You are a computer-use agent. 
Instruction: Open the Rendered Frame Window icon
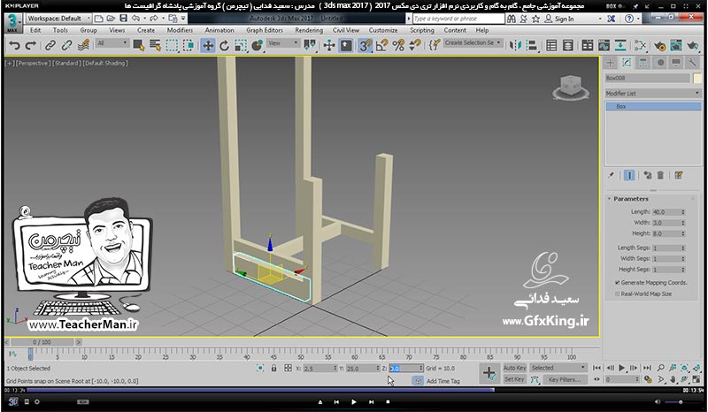pyautogui.click(x=676, y=45)
